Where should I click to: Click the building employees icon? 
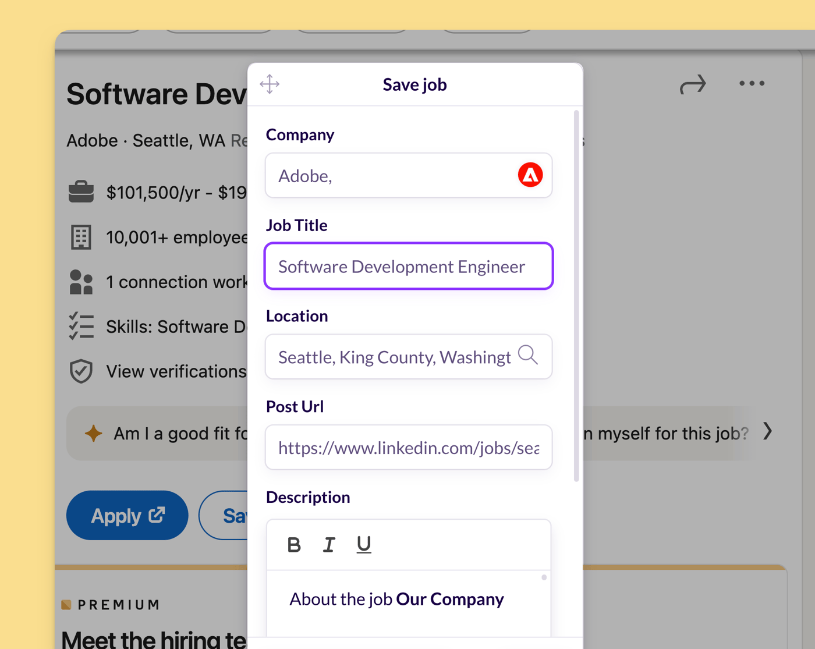(x=81, y=237)
